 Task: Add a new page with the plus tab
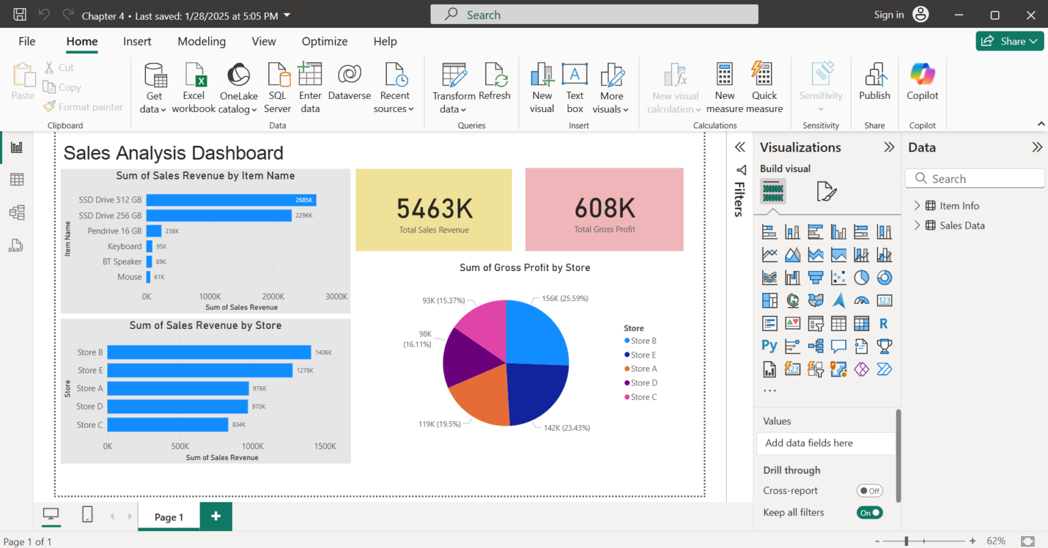click(x=216, y=517)
